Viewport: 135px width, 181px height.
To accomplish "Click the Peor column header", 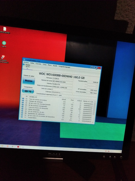I will coord(72,100).
